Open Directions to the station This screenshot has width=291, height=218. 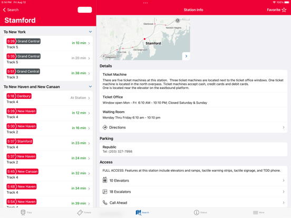[x=193, y=127]
